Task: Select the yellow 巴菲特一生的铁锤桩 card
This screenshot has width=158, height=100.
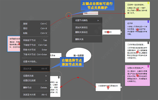Action: click(x=137, y=10)
